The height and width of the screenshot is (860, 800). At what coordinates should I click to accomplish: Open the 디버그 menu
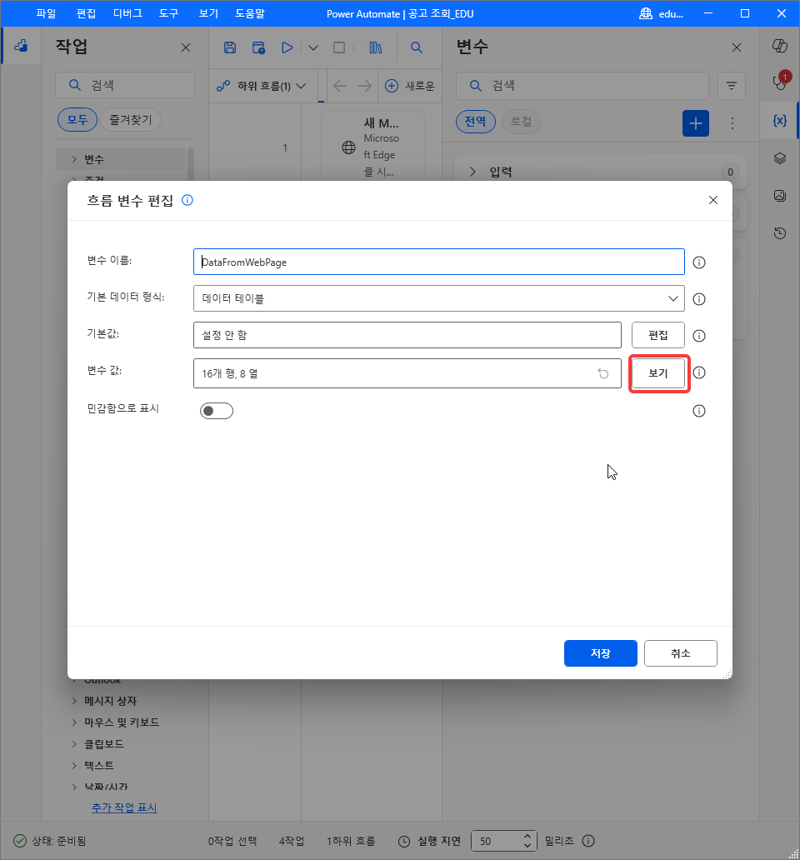(x=127, y=13)
